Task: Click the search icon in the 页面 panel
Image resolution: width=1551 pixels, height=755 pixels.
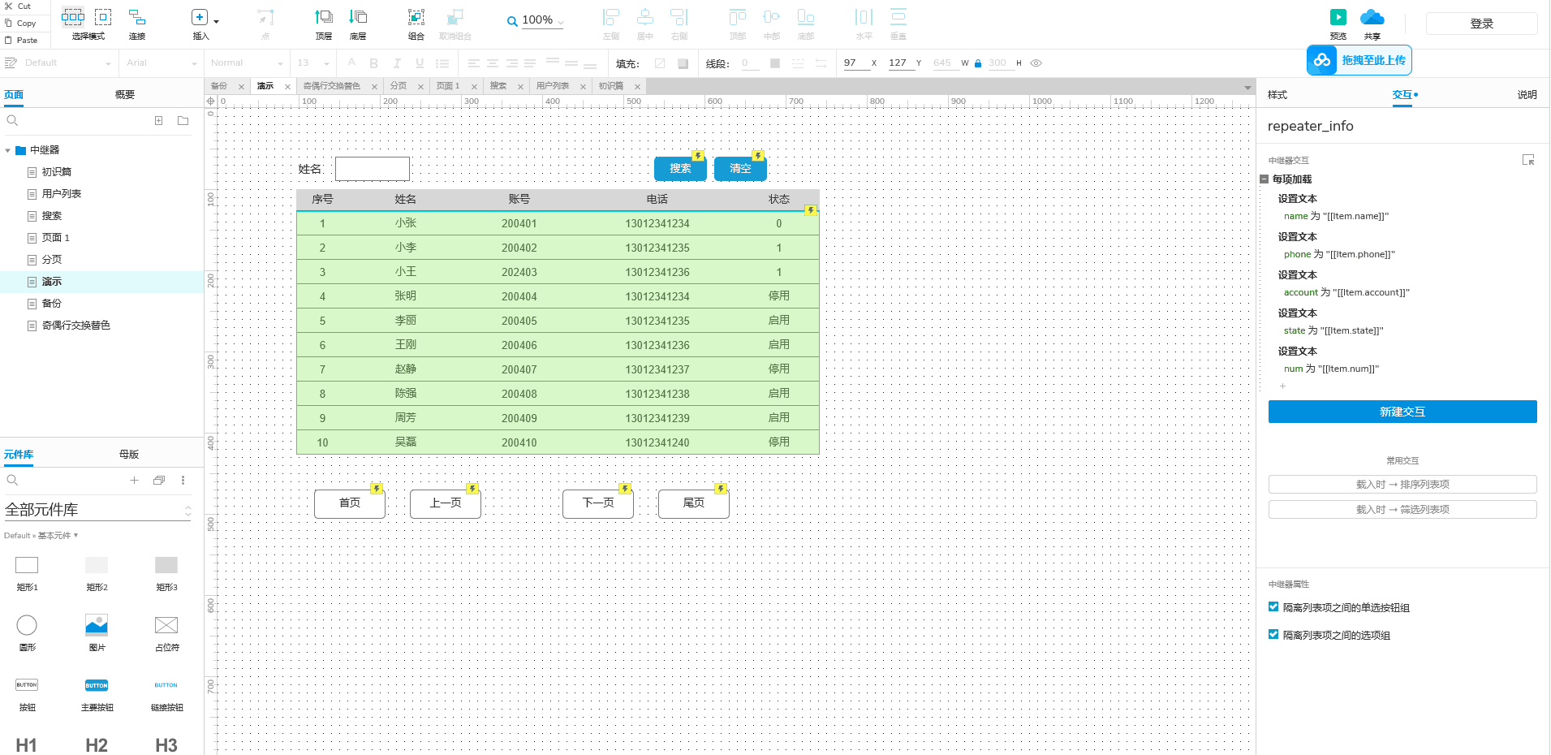Action: coord(12,120)
